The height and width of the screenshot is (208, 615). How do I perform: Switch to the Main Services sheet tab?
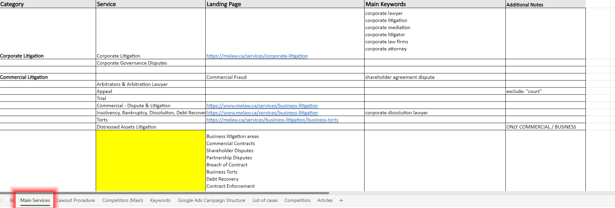coord(35,201)
